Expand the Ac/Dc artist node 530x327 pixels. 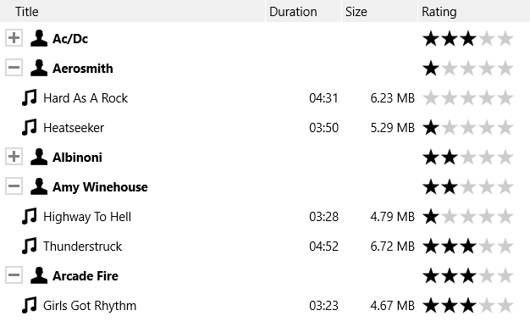point(14,38)
